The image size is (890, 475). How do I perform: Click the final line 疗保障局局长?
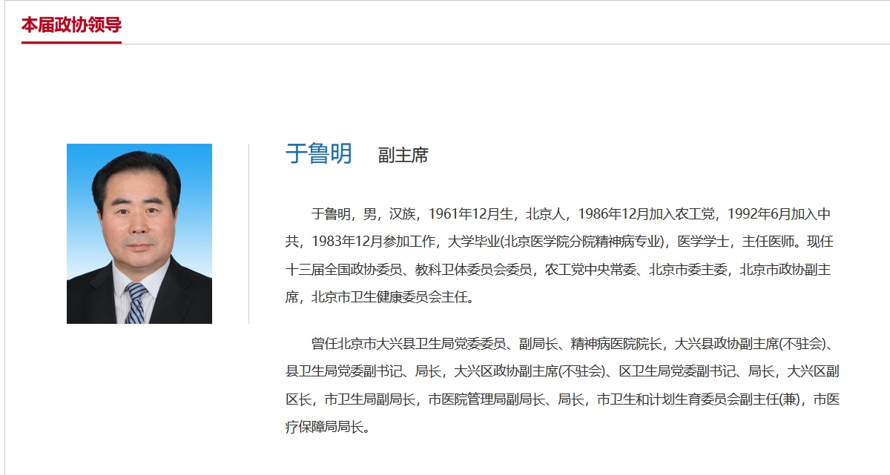point(327,428)
